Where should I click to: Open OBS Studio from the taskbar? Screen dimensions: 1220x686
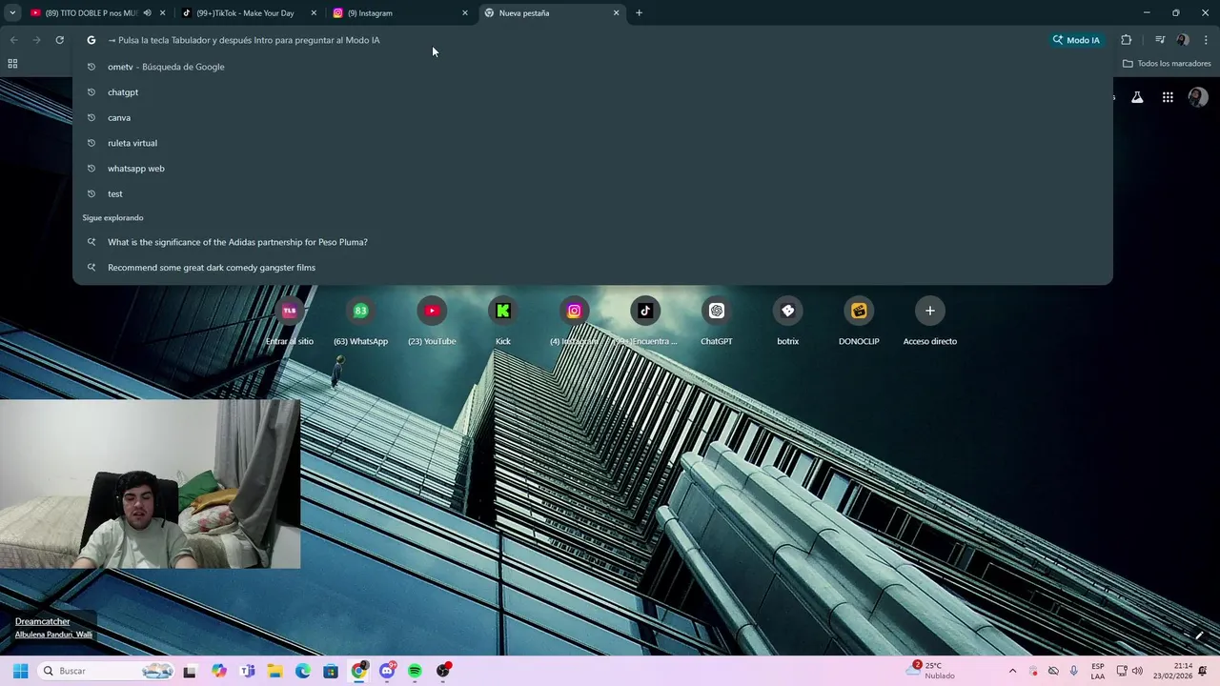[x=443, y=671]
